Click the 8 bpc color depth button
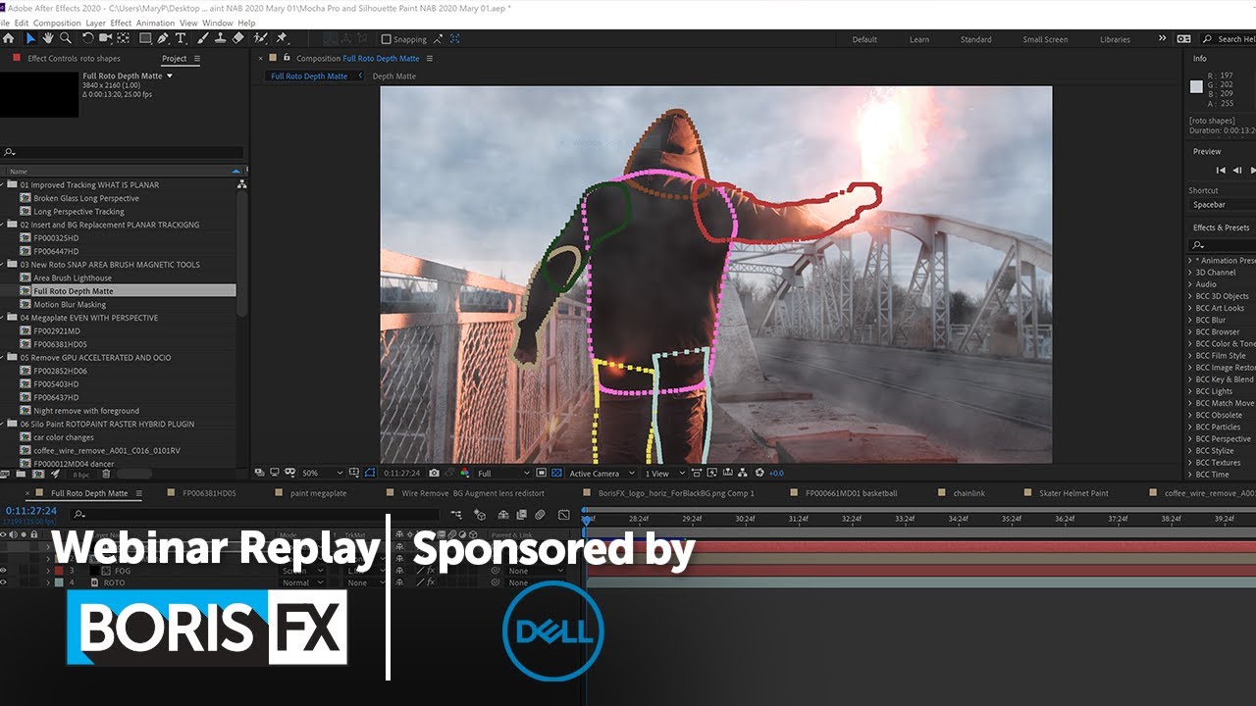This screenshot has width=1256, height=706. (80, 474)
